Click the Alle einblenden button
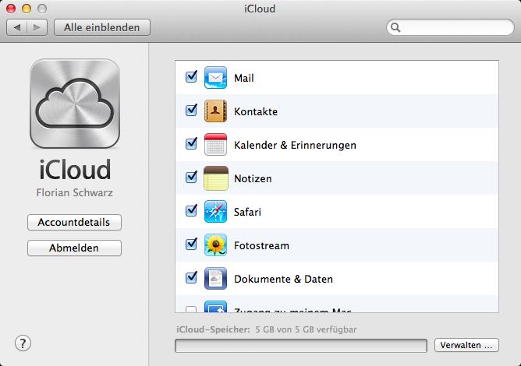The height and width of the screenshot is (366, 521). (102, 27)
